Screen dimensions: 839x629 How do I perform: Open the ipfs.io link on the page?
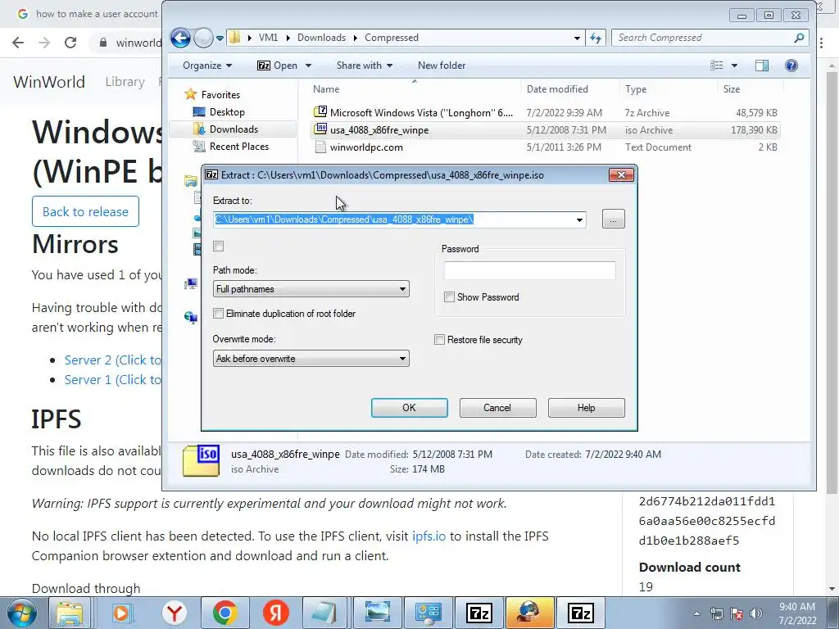[x=429, y=536]
